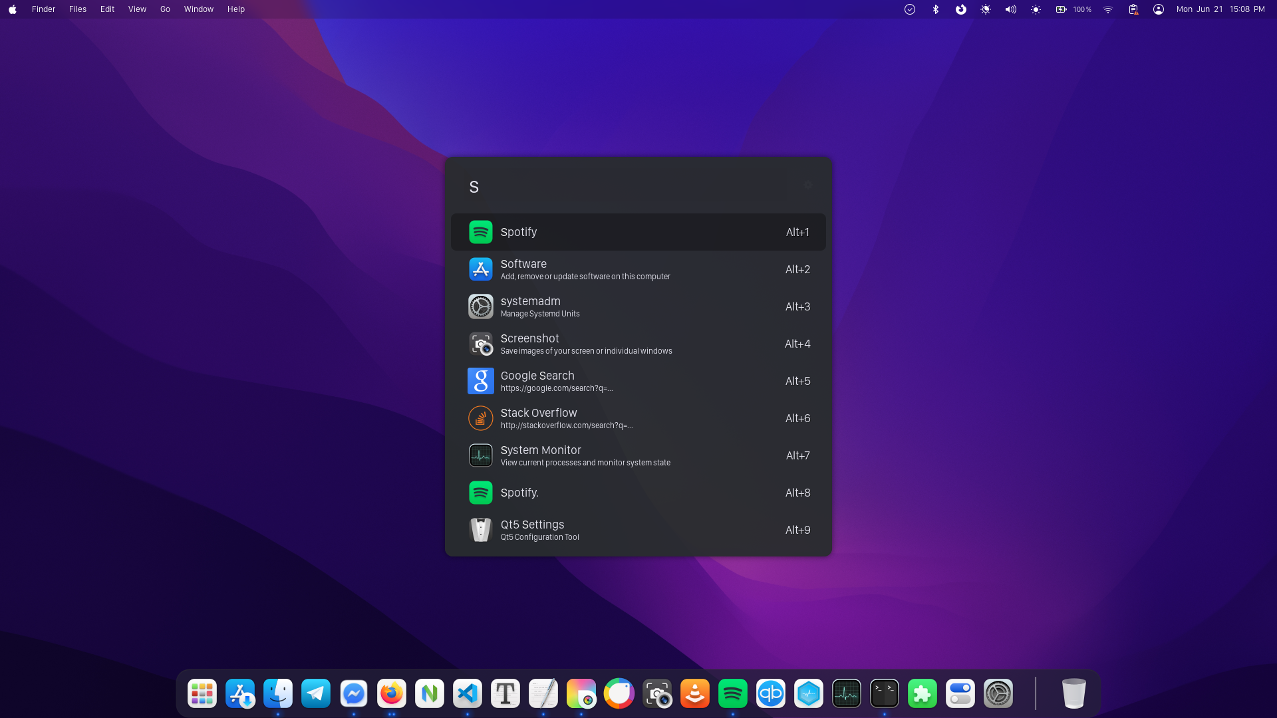Open the Software store dock icon

tap(240, 693)
